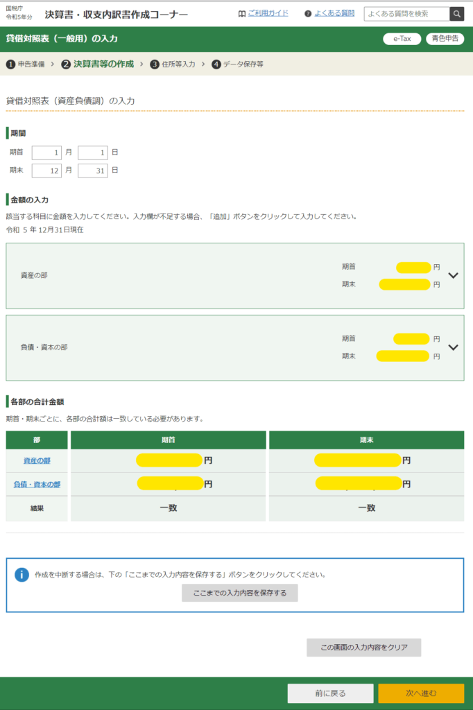
Task: Click the 期首 day input field
Action: click(93, 153)
